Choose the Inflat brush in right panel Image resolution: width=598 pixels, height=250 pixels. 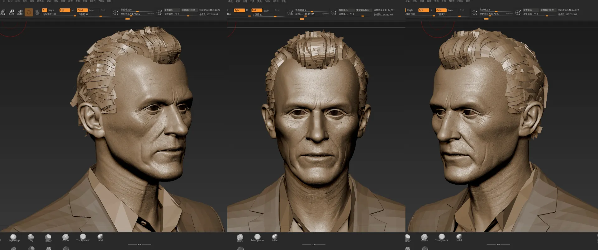pos(459,237)
